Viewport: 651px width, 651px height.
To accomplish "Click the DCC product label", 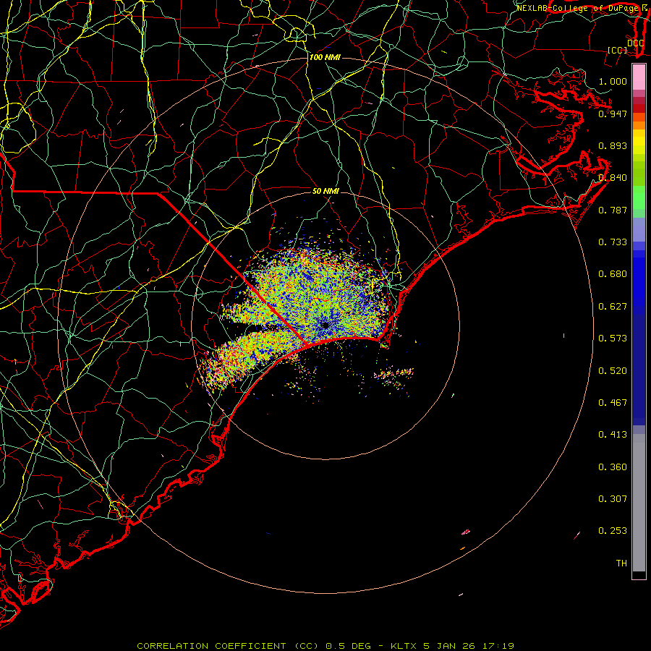I will (x=635, y=43).
